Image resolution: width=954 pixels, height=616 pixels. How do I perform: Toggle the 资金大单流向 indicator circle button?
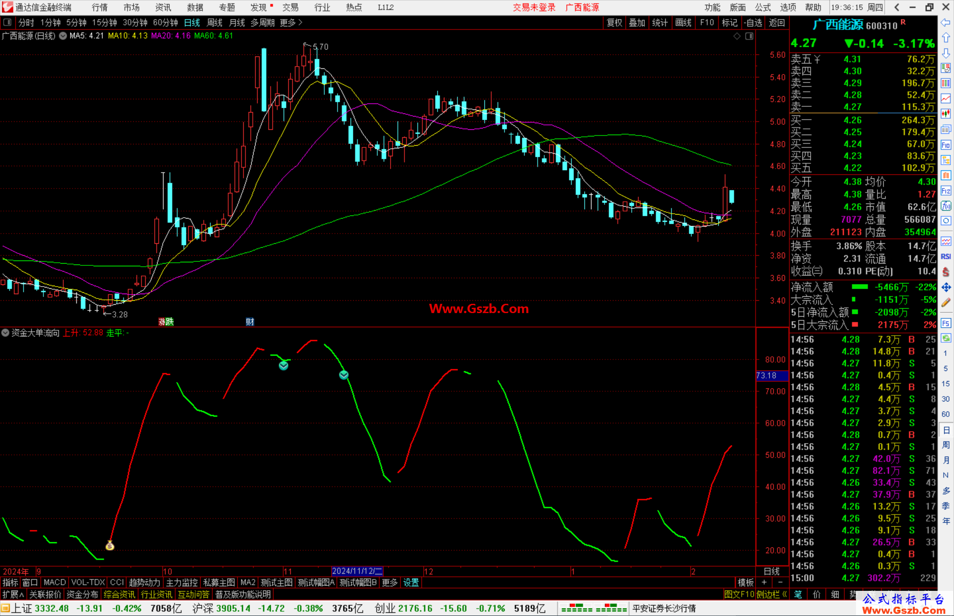5,333
